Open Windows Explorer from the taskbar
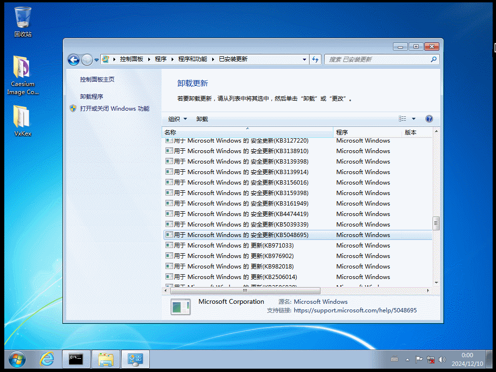Viewport: 496px width, 372px height. (106, 359)
